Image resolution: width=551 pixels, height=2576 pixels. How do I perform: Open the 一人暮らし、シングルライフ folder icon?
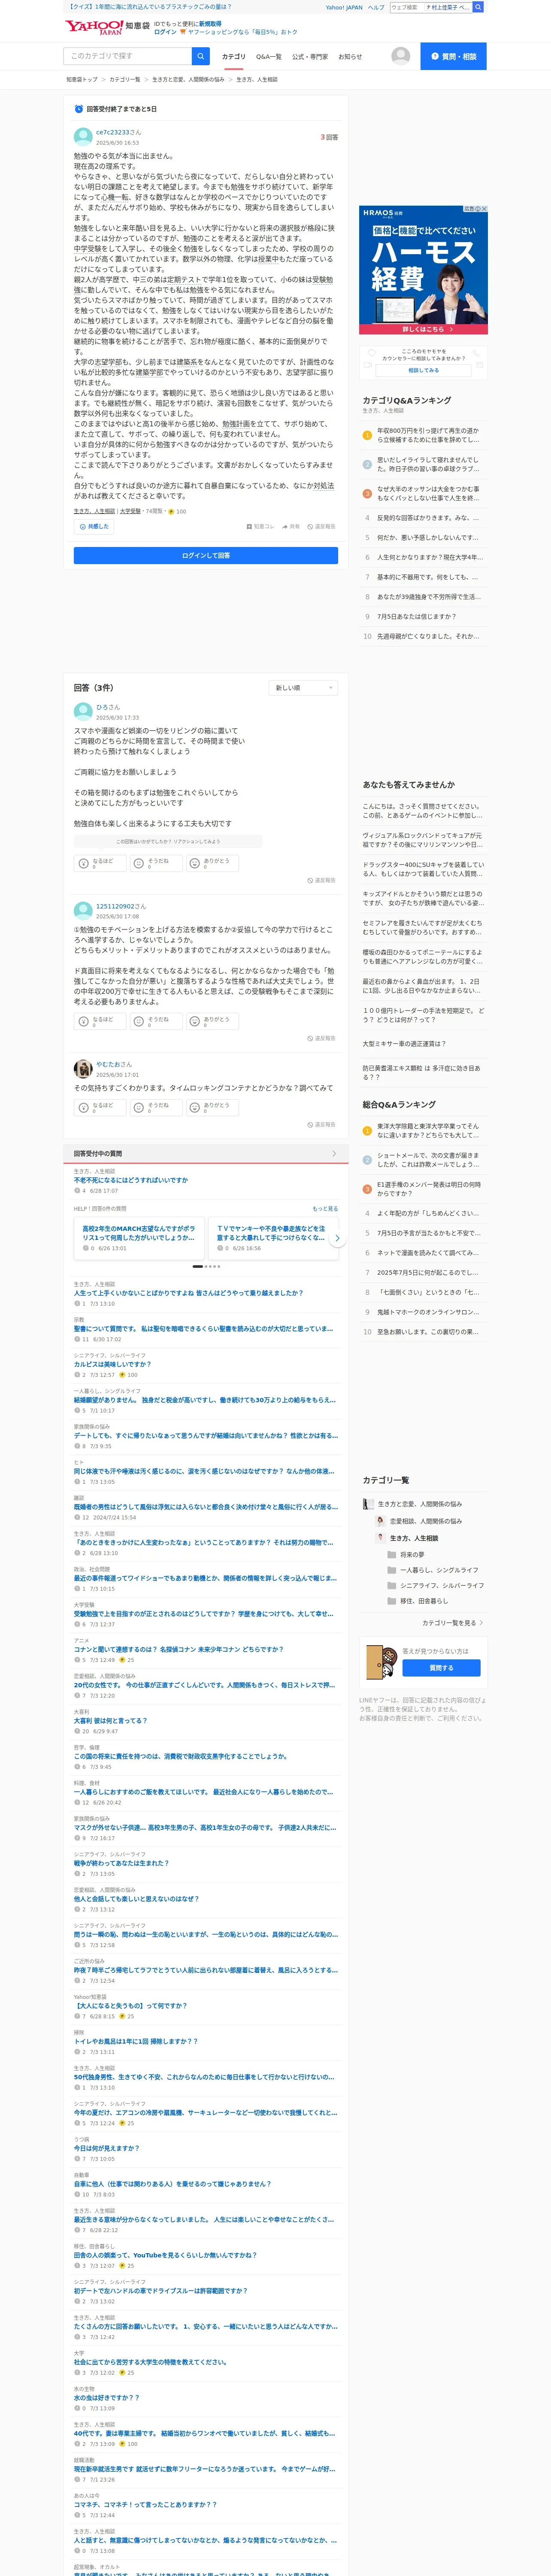click(392, 1570)
